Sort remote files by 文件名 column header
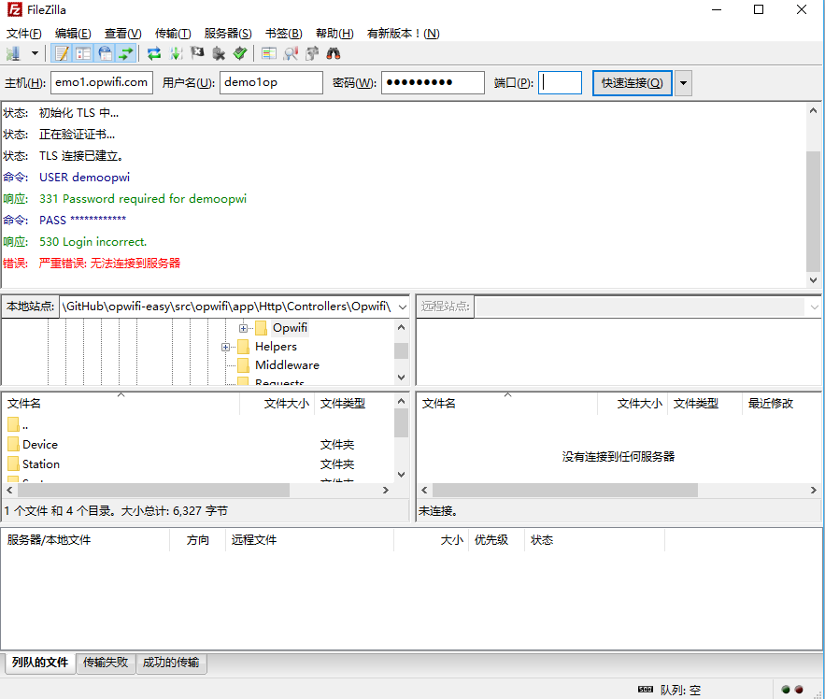825x699 pixels. [507, 404]
